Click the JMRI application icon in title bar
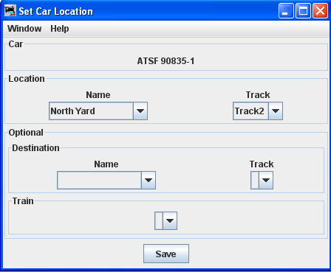The width and height of the screenshot is (331, 272). point(10,11)
